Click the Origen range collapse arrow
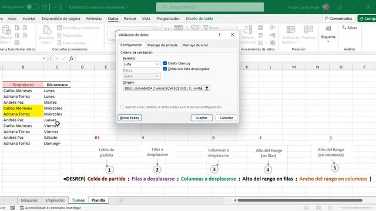Screen dimensions: 376x211 coord(207,88)
